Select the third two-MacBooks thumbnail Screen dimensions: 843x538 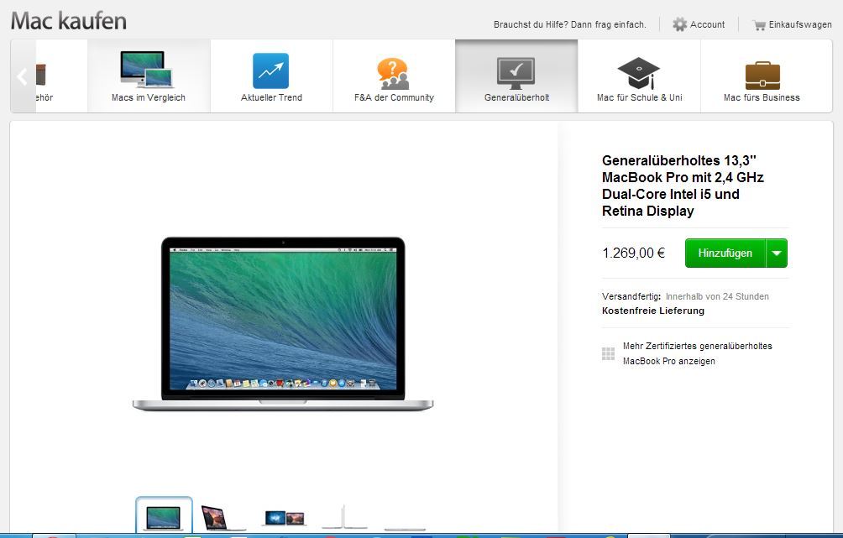coord(285,518)
